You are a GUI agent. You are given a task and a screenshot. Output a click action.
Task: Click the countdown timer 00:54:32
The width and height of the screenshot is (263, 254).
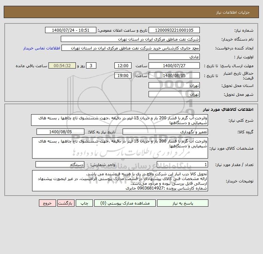click(62, 66)
